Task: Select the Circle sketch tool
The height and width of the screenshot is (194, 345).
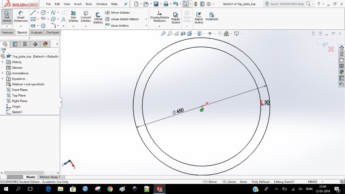Action: [43, 13]
